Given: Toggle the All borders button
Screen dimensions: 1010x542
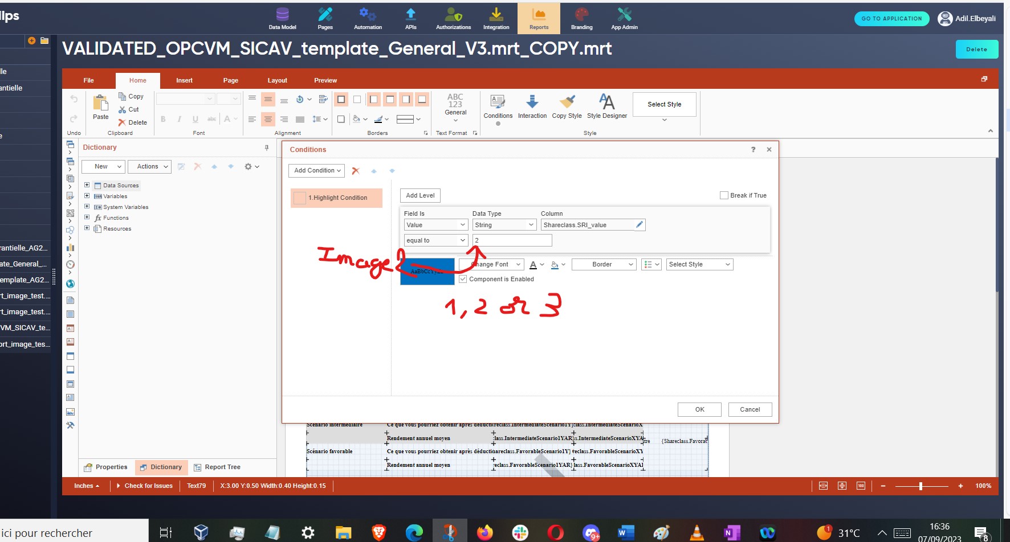Looking at the screenshot, I should tap(341, 100).
